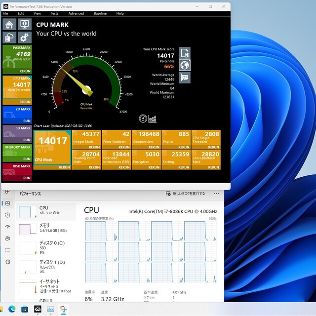Run the Disk Mark test
Image resolution: width=316 pixels, height=316 pixels.
[27, 178]
